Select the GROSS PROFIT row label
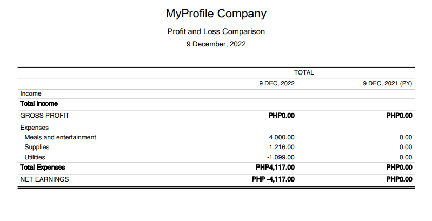This screenshot has height=221, width=432. click(x=45, y=116)
